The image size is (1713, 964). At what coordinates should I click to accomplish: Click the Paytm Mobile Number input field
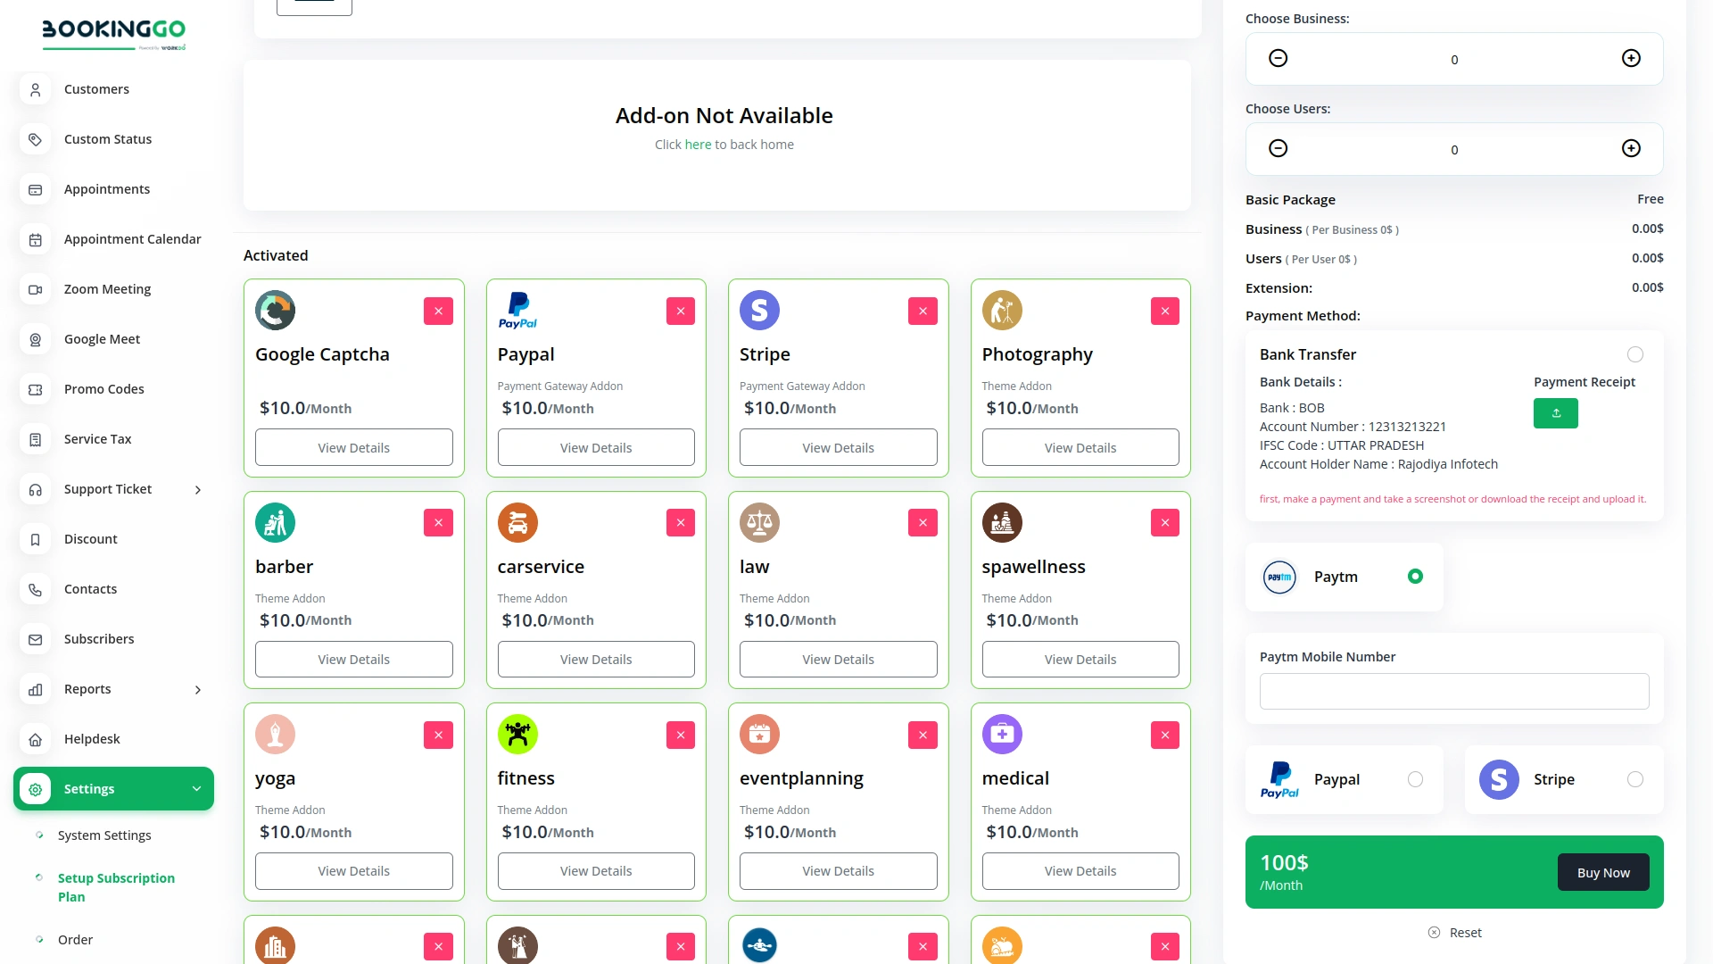(x=1453, y=692)
